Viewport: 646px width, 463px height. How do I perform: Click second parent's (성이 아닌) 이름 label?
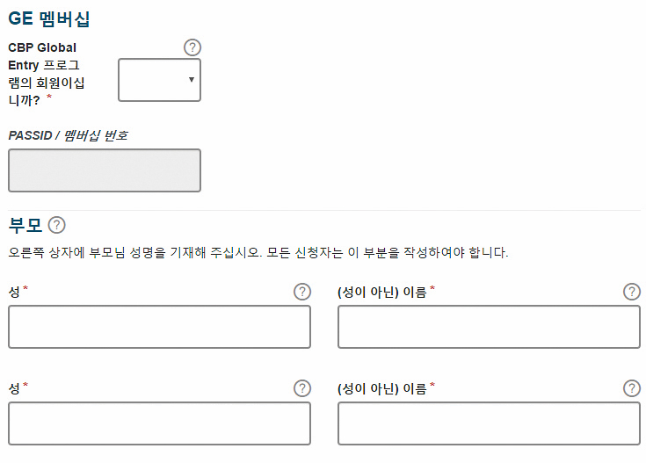pos(382,388)
